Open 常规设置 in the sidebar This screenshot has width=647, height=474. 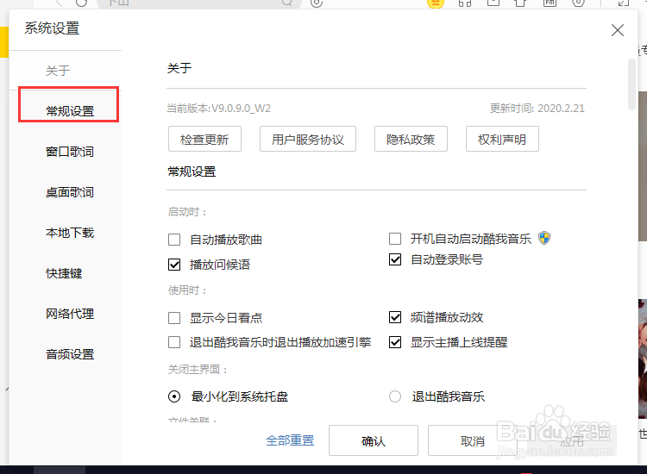coord(70,111)
